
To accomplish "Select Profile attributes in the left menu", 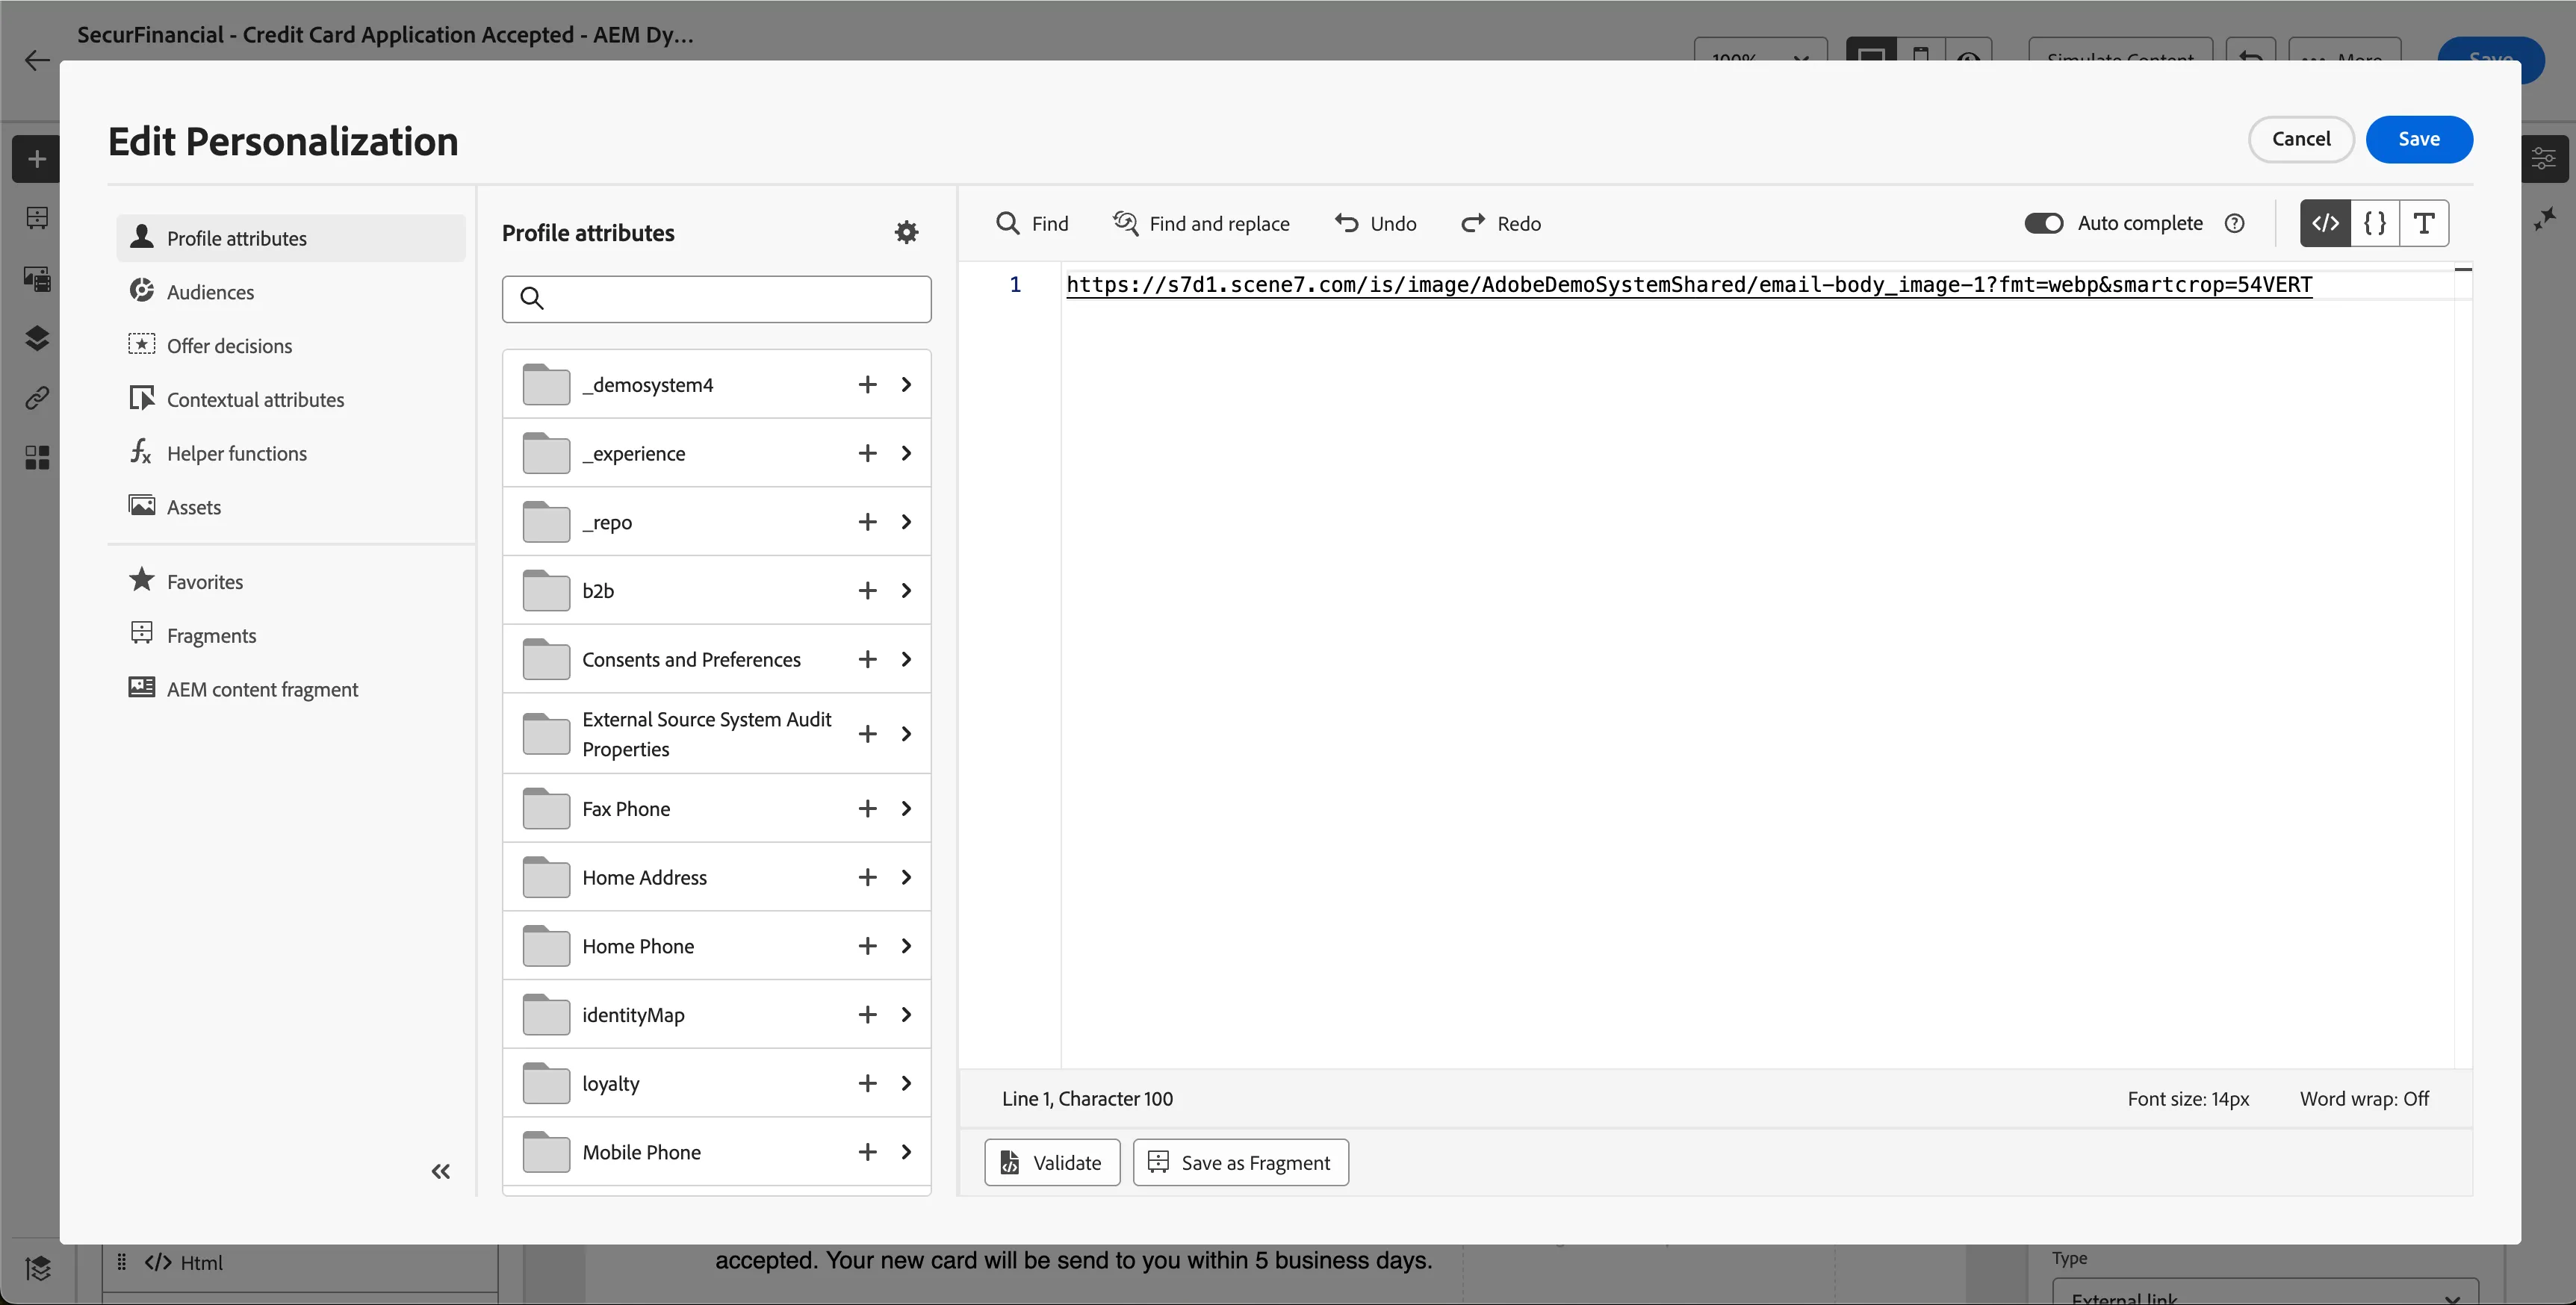I will pyautogui.click(x=291, y=238).
